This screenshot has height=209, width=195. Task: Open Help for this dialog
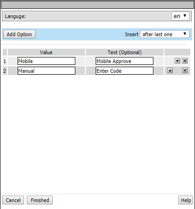point(186,200)
